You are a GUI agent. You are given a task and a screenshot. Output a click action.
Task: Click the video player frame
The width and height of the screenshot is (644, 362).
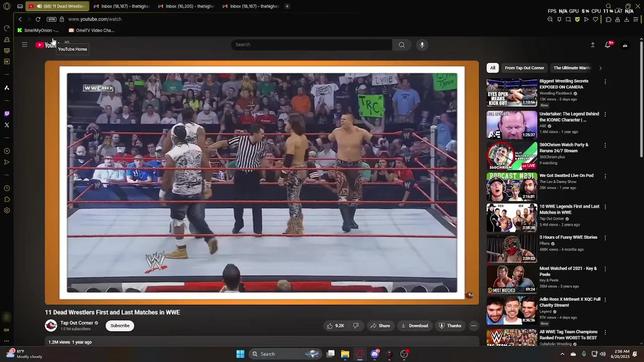click(262, 183)
